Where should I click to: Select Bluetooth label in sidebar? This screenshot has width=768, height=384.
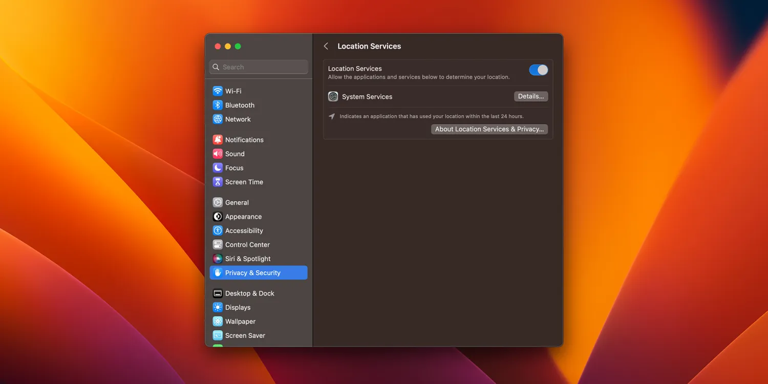click(x=240, y=105)
